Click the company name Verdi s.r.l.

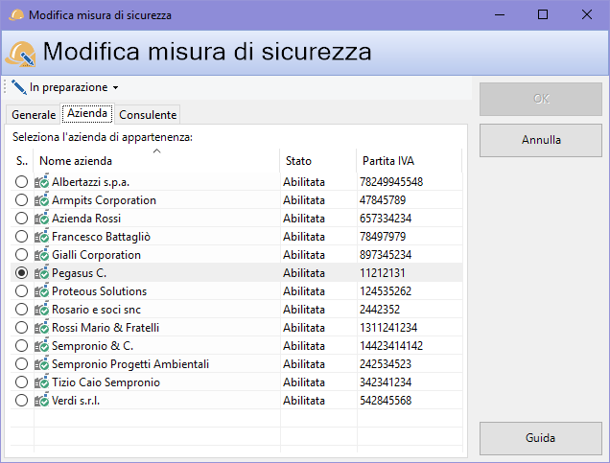pyautogui.click(x=76, y=401)
